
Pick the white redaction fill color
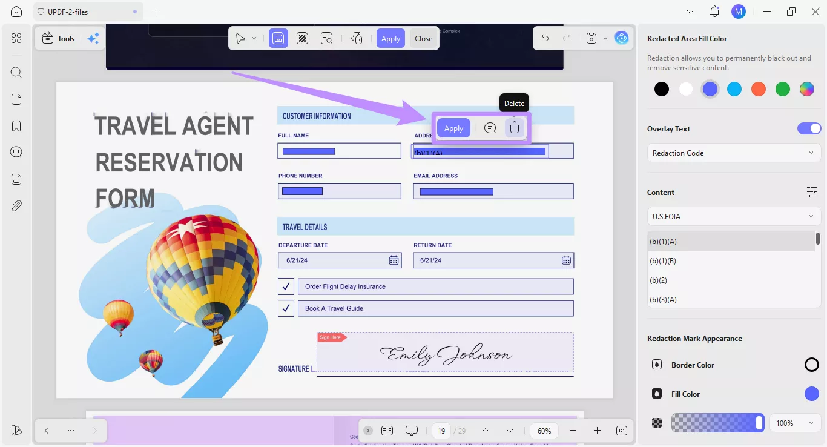[x=686, y=89]
